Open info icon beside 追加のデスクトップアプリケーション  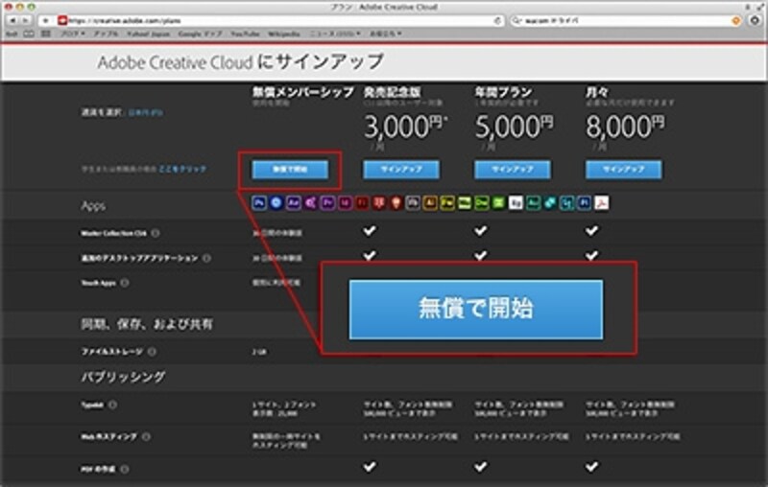tap(206, 258)
